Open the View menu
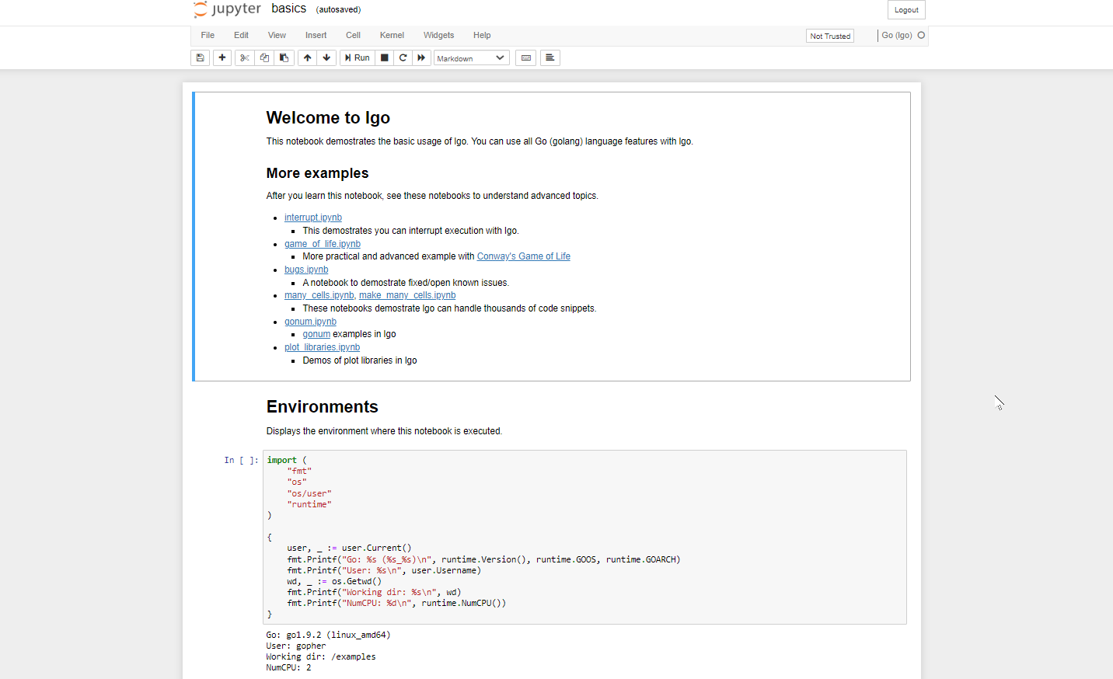 [277, 35]
